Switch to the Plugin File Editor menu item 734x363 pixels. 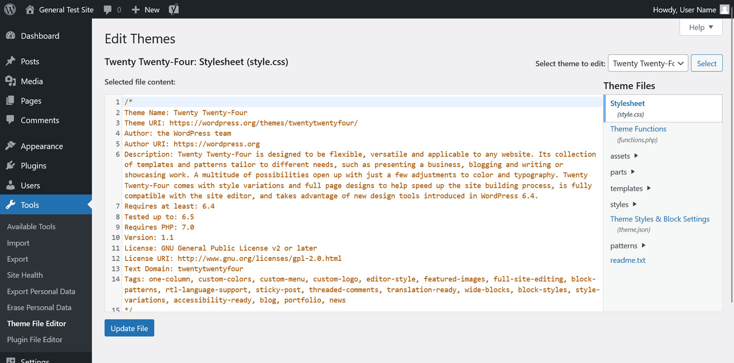tap(34, 340)
